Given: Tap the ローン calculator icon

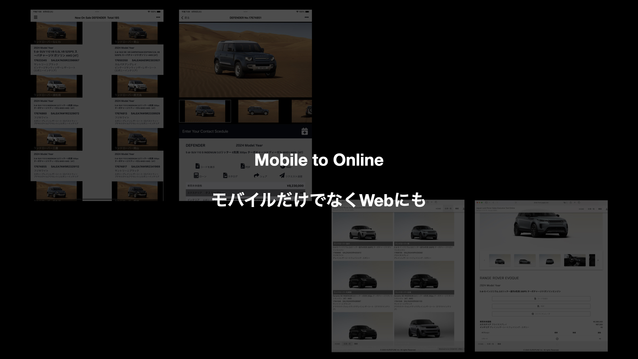Looking at the screenshot, I should [196, 176].
